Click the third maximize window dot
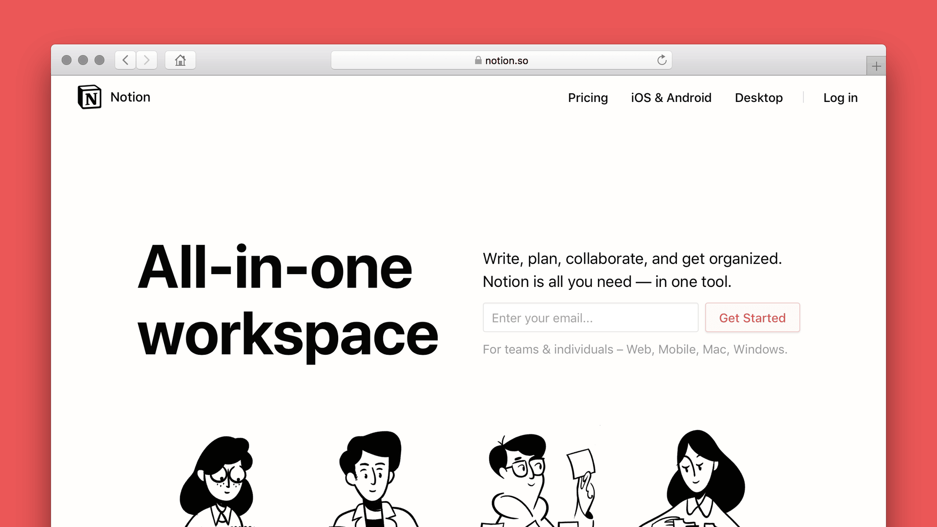 pos(100,60)
